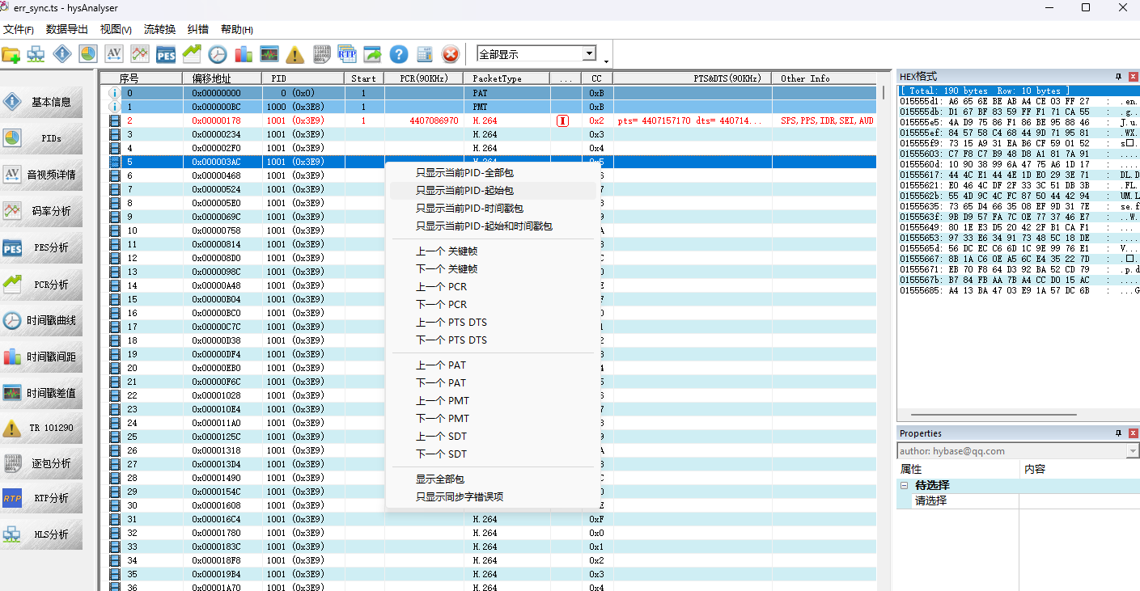Open the RTP analysis toolbar icon

pos(347,54)
